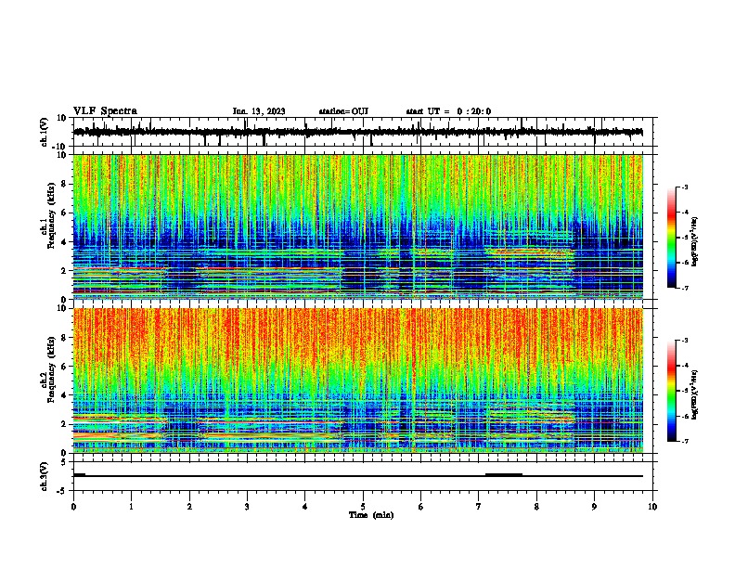The image size is (735, 568).
Task: Click time axis tick label '5'
Action: coord(363,507)
